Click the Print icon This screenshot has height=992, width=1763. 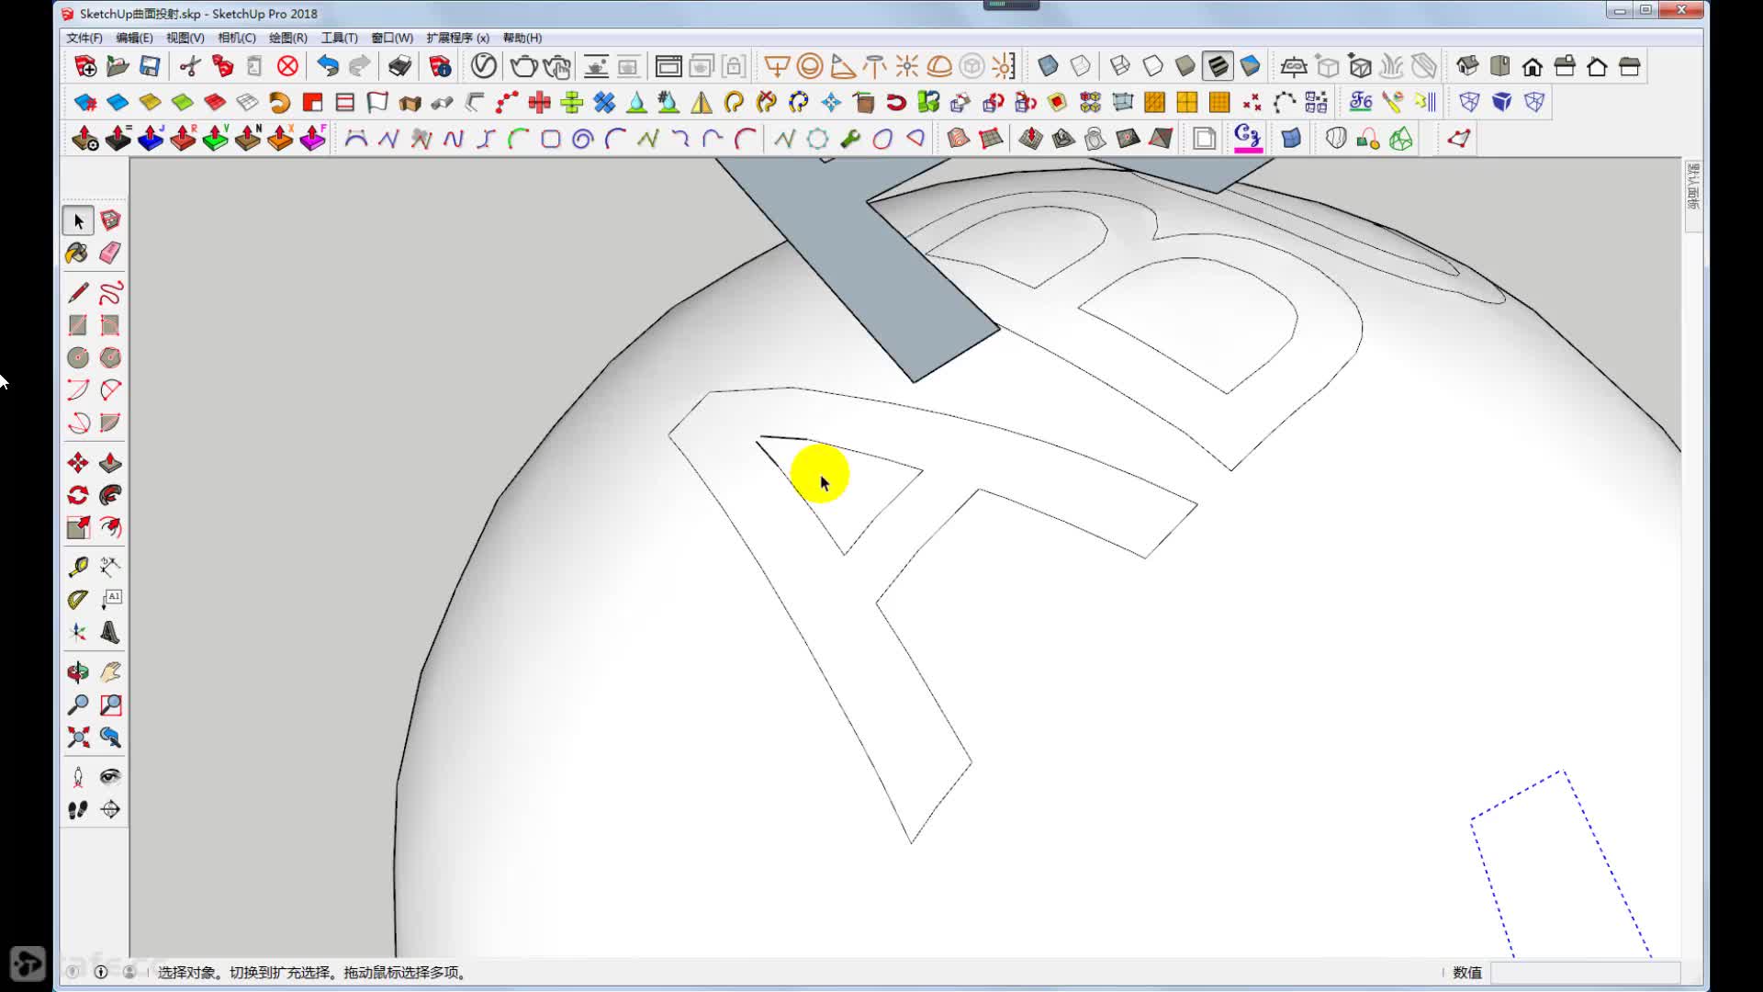click(x=399, y=66)
